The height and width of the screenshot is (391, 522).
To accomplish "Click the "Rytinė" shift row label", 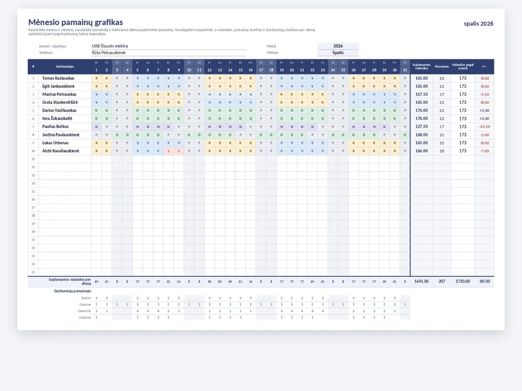I will point(86,298).
